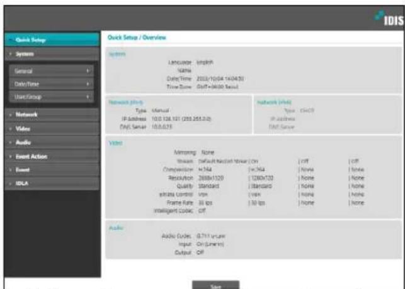This screenshot has width=405, height=289.
Task: Expand the IDLA sidebar section
Action: click(x=52, y=183)
